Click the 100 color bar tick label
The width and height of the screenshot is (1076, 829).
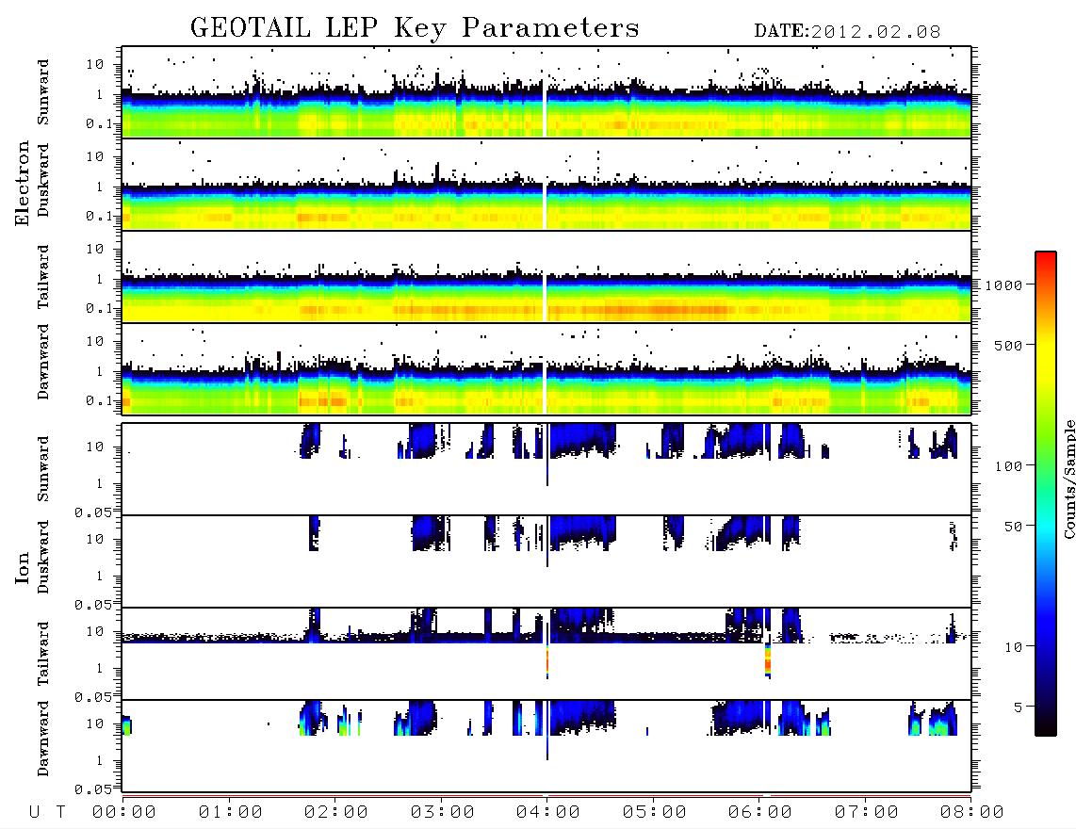click(1008, 466)
